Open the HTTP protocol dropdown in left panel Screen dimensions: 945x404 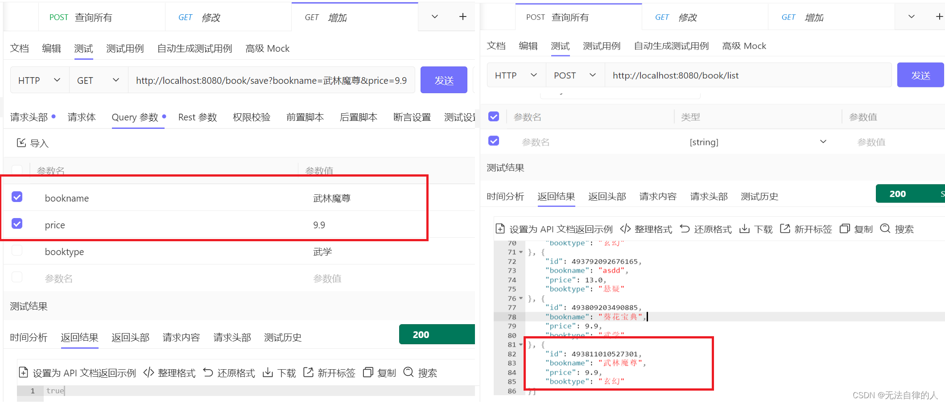click(x=40, y=80)
